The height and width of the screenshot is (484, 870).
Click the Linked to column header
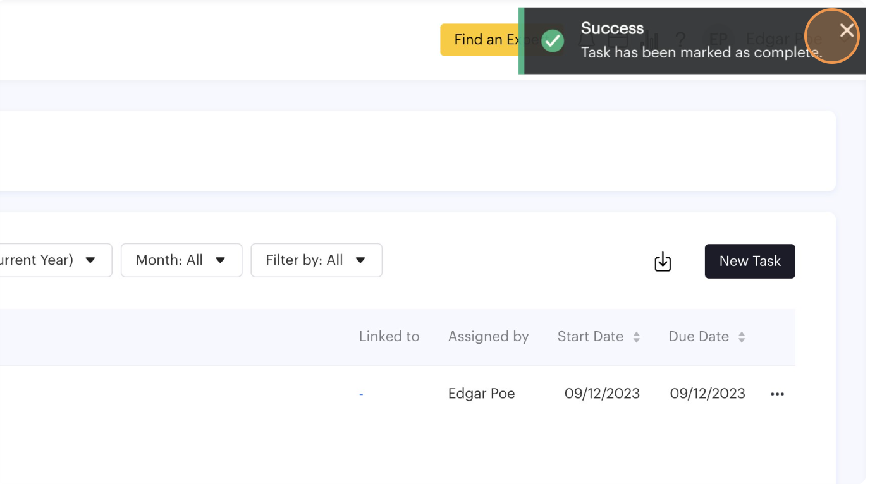389,337
